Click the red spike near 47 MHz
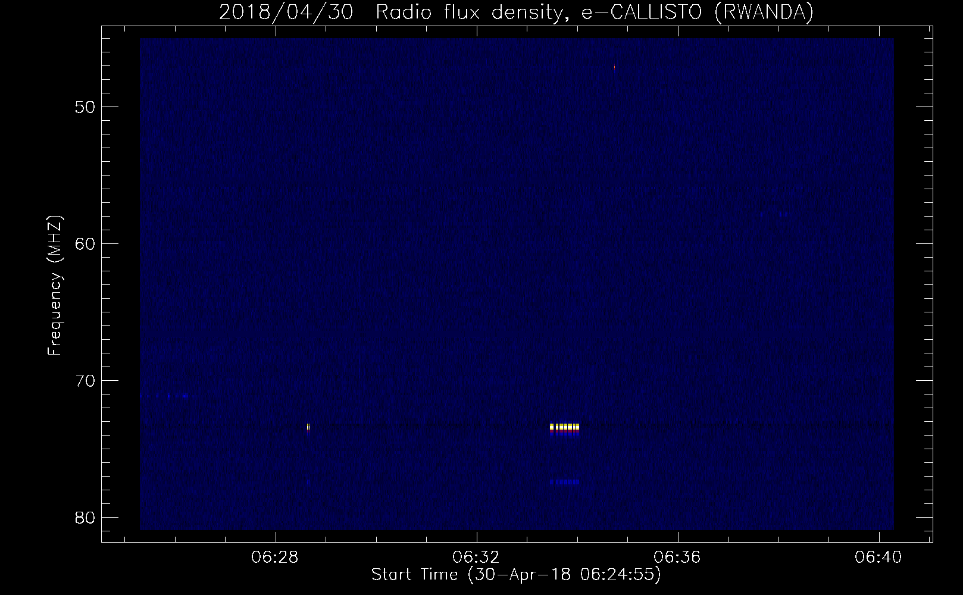 [614, 68]
